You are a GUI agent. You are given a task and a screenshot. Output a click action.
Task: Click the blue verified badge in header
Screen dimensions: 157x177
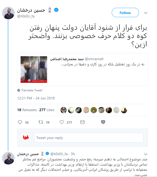point(56,10)
